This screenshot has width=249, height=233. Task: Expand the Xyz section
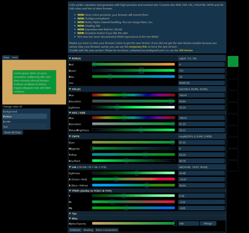[x=70, y=213]
